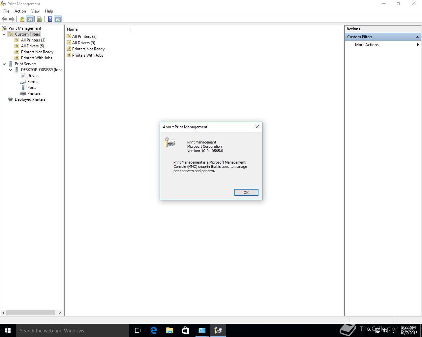The height and width of the screenshot is (337, 422).
Task: Open File Explorer from the taskbar
Action: [x=170, y=330]
